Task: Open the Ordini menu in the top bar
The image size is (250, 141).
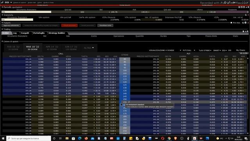Action: click(x=39, y=3)
